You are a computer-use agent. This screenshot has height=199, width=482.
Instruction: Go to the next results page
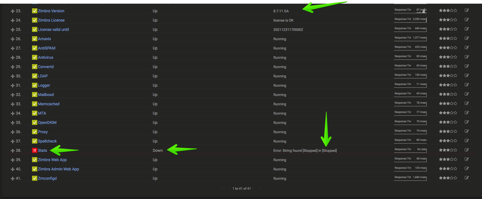click(x=253, y=188)
